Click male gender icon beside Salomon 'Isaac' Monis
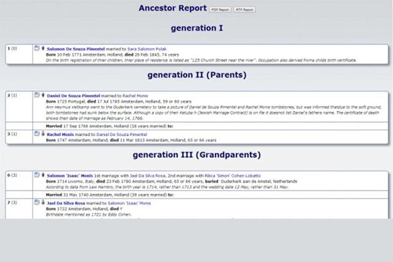This screenshot has height=262, width=393. tap(43, 176)
